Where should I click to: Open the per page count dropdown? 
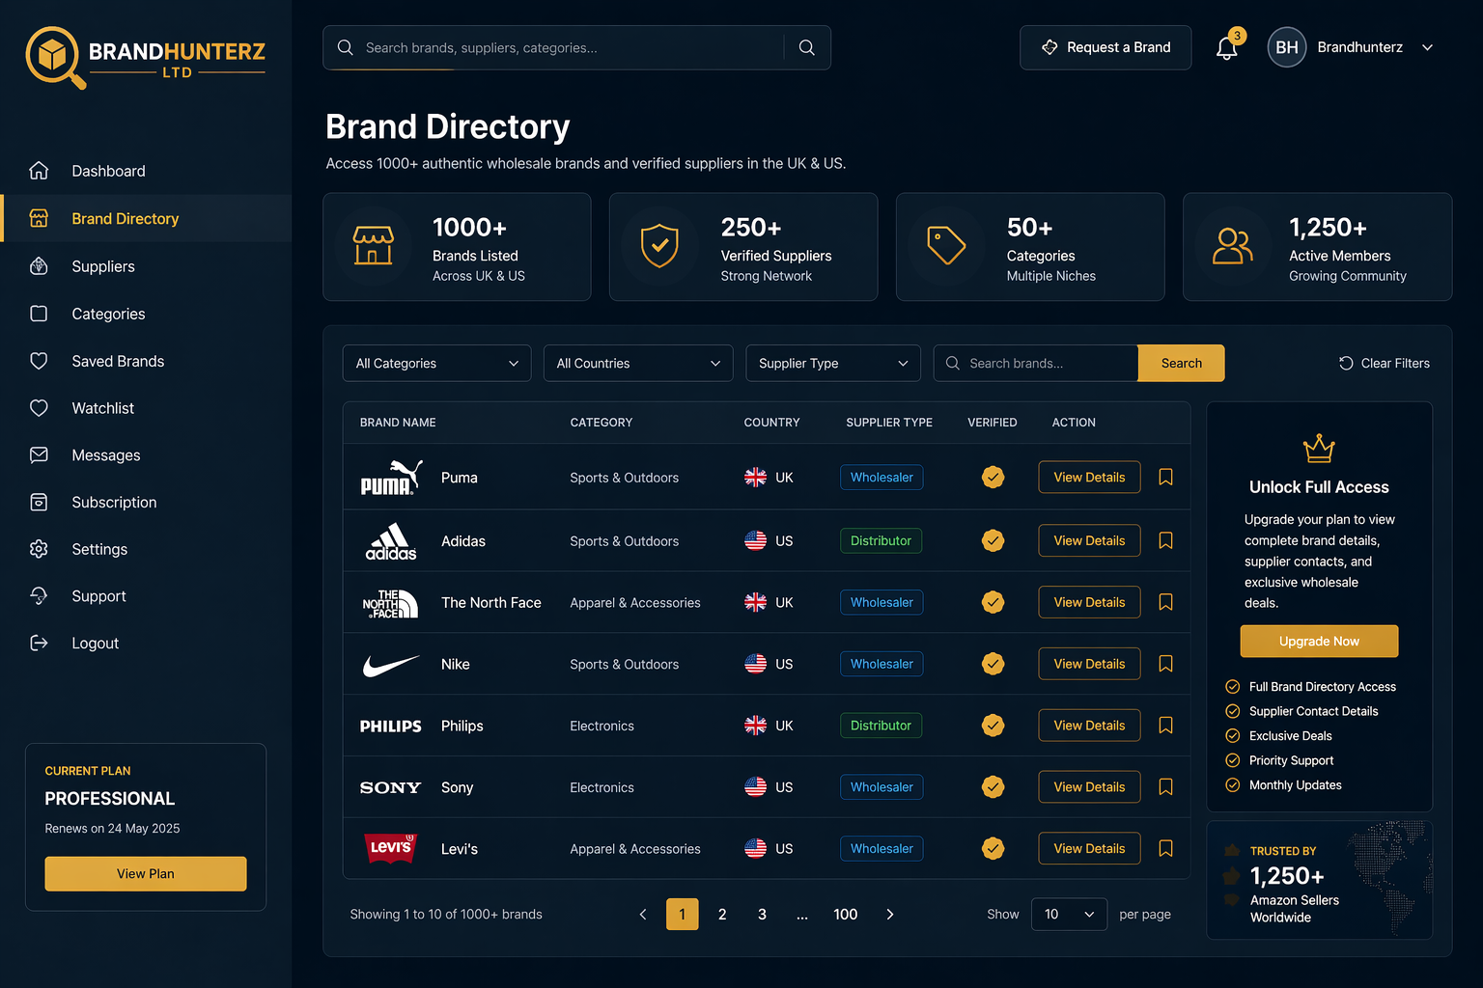pyautogui.click(x=1069, y=914)
